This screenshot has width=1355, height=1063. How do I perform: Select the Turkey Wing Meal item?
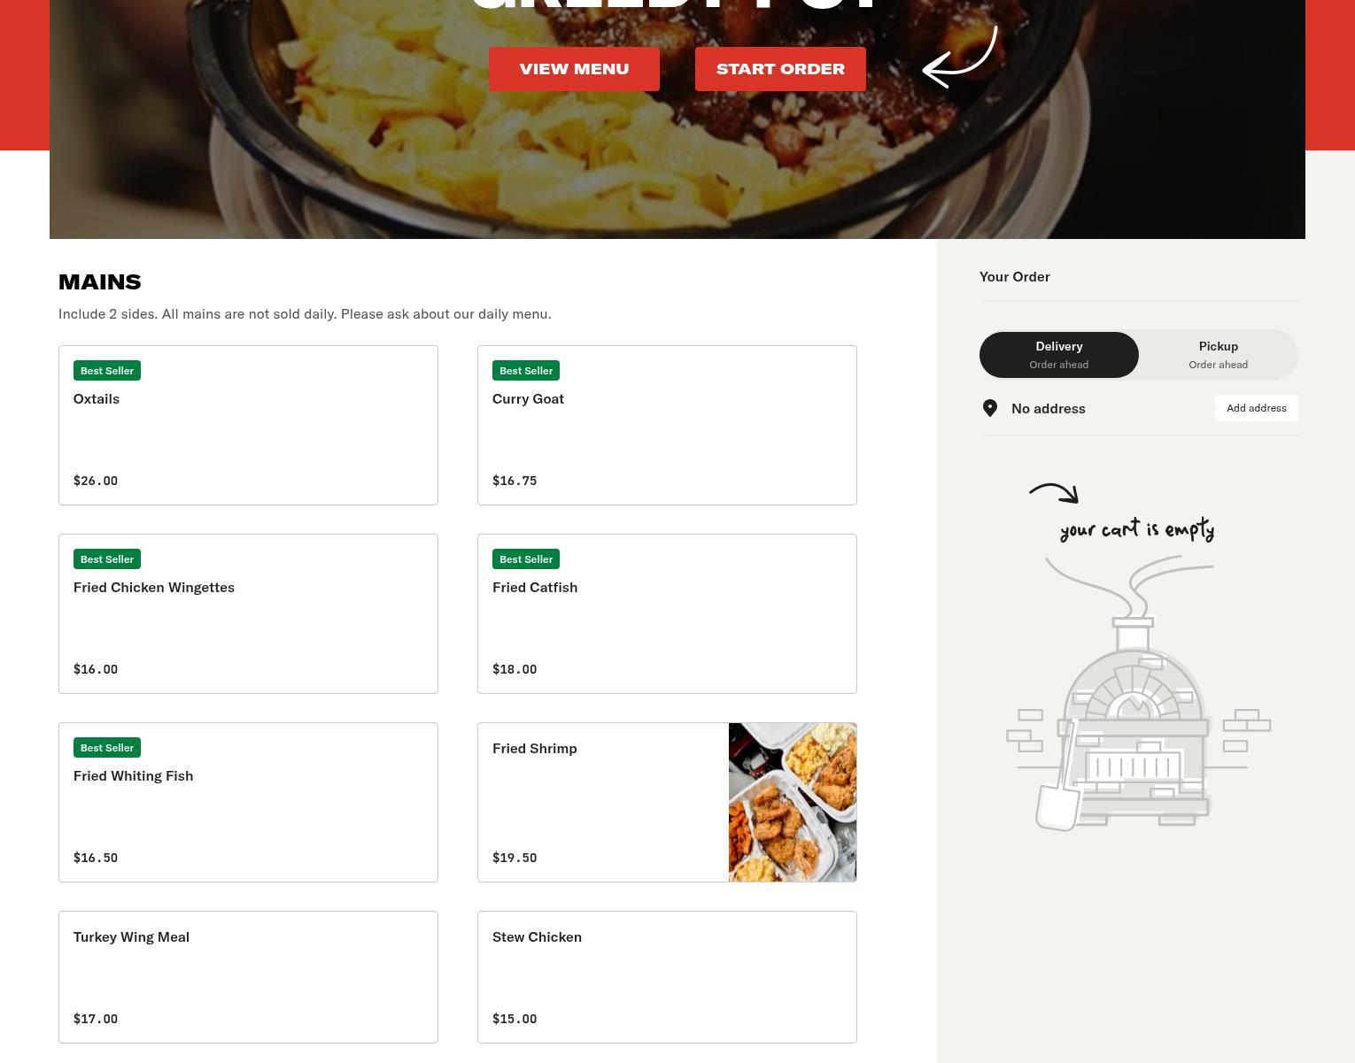click(248, 977)
